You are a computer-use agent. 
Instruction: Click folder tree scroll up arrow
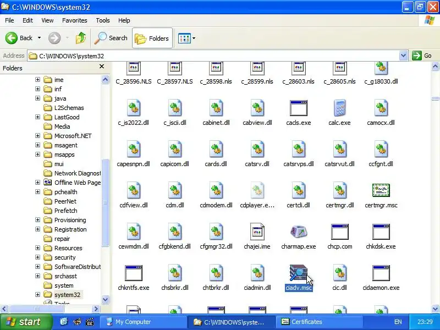[105, 79]
